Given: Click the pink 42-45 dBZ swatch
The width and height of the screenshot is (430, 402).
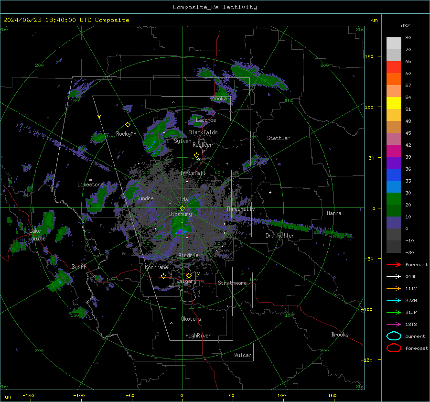Looking at the screenshot, I should [394, 139].
